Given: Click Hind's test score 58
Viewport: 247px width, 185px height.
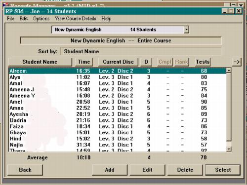Looking at the screenshot, I should click(204, 139).
